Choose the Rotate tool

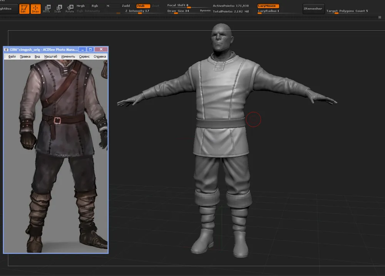tap(70, 8)
